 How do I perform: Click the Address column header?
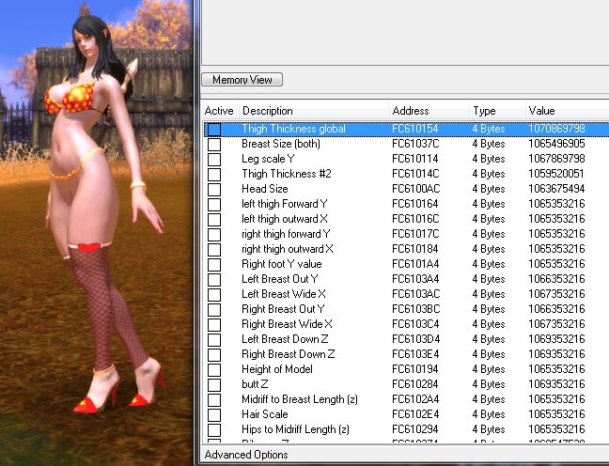click(x=429, y=111)
